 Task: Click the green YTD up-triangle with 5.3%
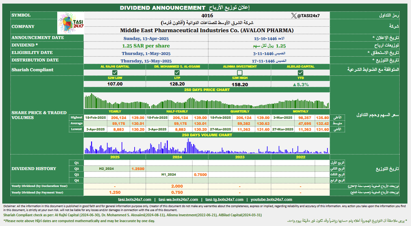(300, 84)
